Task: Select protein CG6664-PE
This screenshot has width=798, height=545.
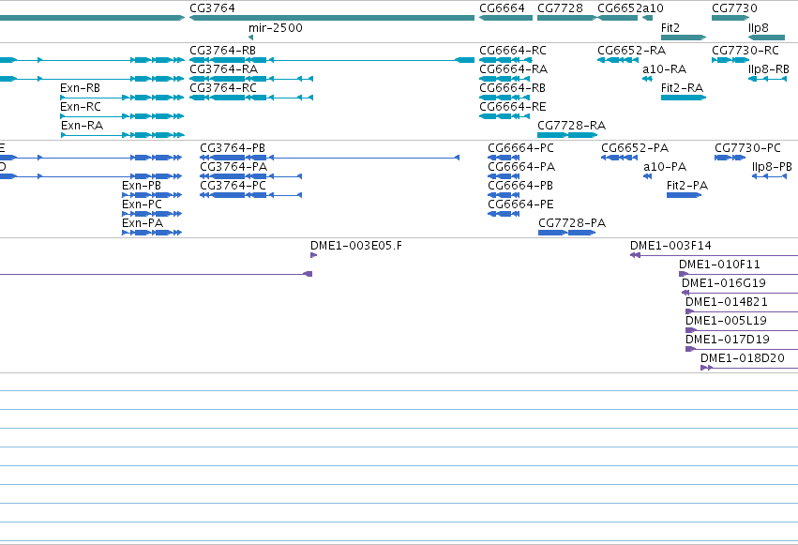Action: coord(504,214)
